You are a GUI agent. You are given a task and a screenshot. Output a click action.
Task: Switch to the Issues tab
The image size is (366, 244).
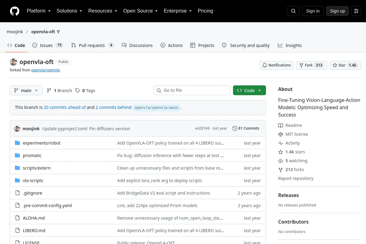(48, 45)
